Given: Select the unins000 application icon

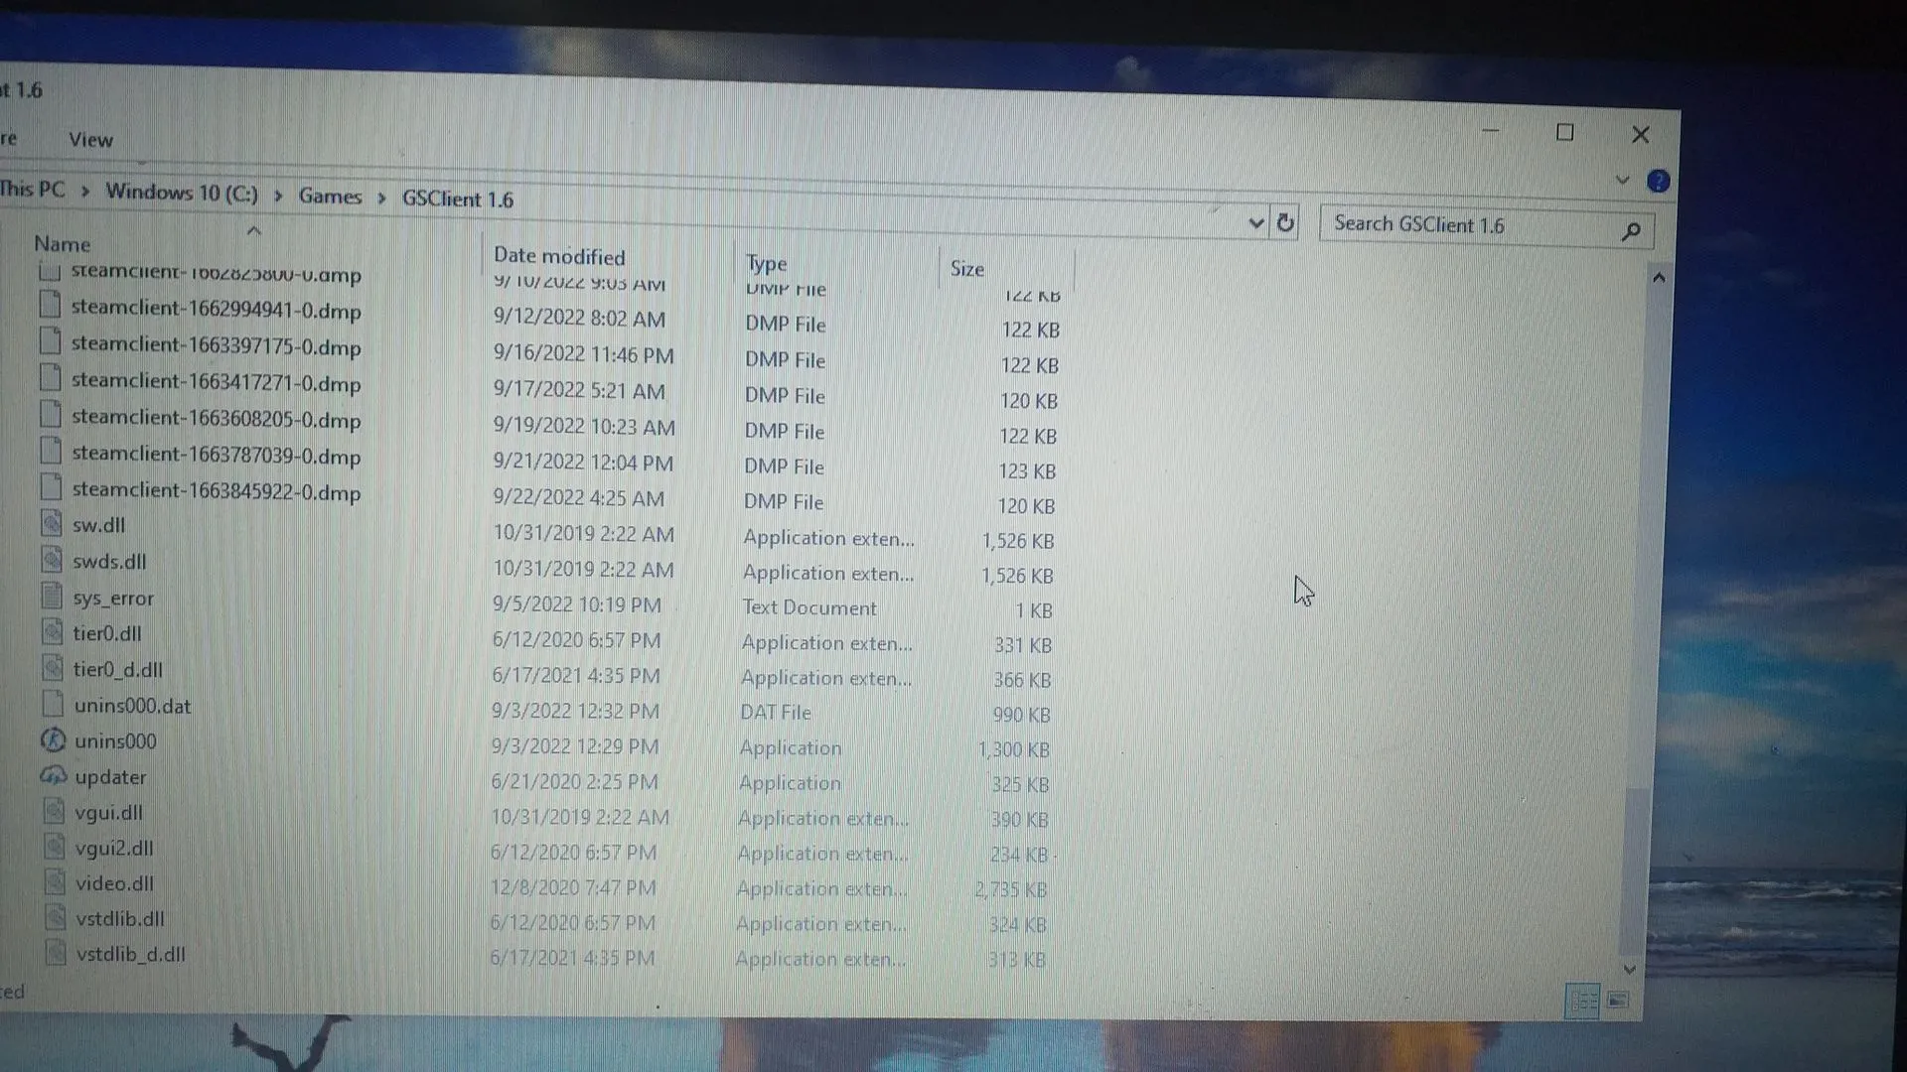Looking at the screenshot, I should (x=53, y=740).
